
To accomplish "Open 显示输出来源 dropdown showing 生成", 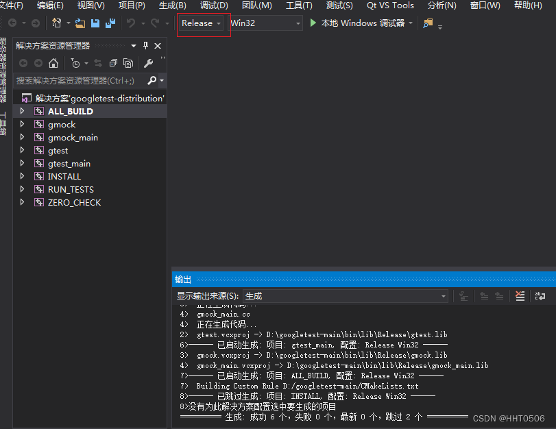I will [346, 296].
